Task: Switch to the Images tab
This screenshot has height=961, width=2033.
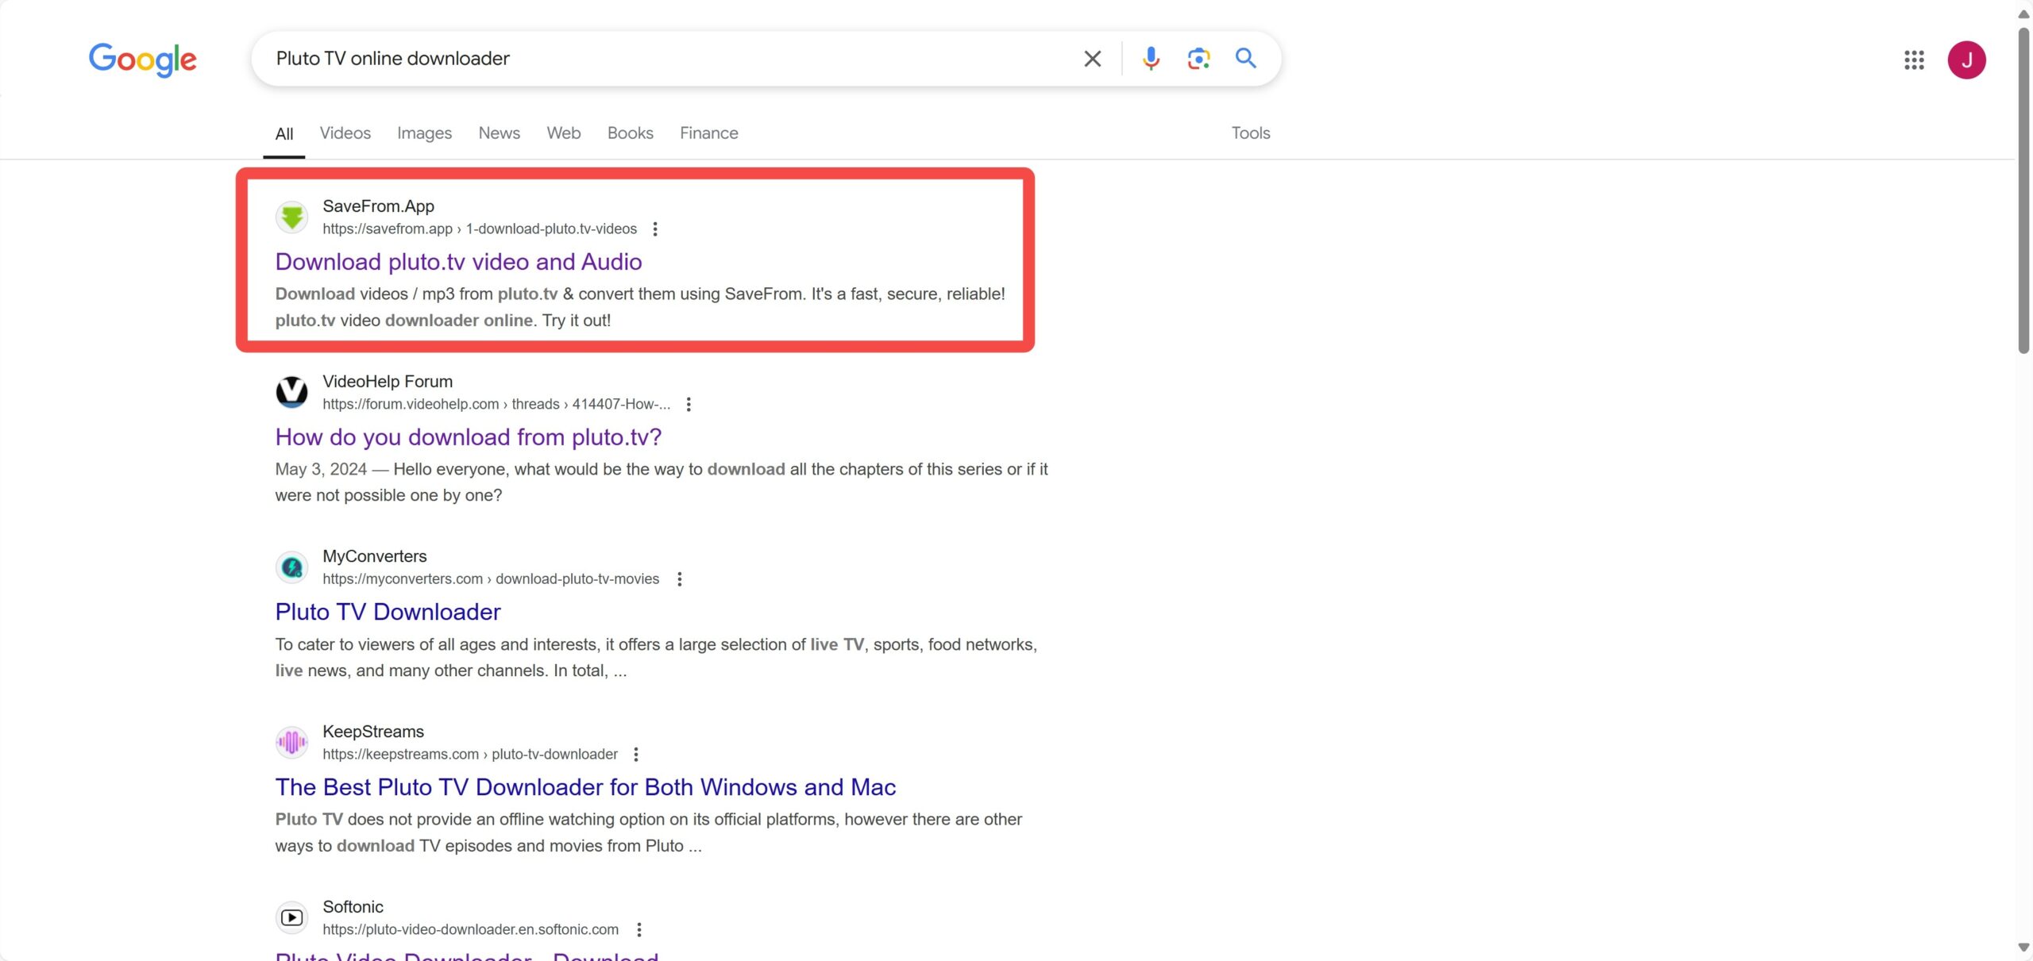Action: coord(424,133)
